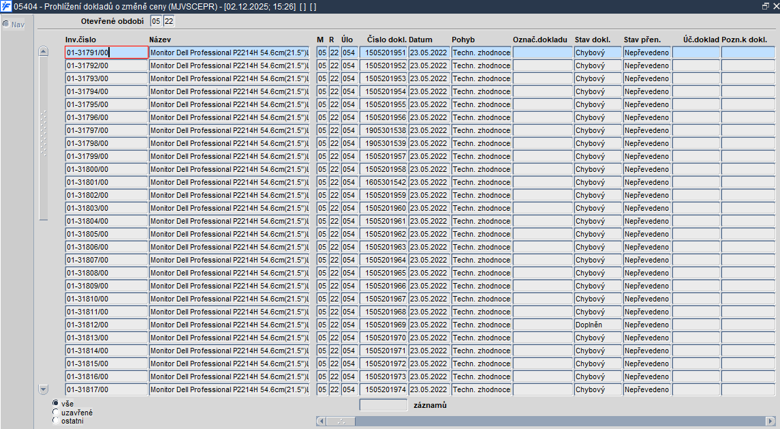Click inventory number field 01-31791/00
Screen dimensions: 780x429
pos(106,53)
